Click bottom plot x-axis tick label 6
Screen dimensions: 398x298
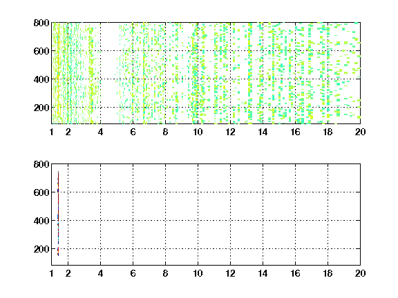[133, 273]
